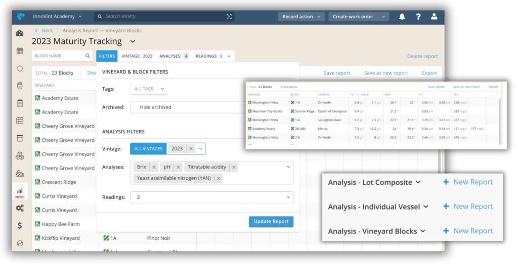Toggle the ALL VINTAGES button
This screenshot has width=518, height=268.
(x=148, y=149)
